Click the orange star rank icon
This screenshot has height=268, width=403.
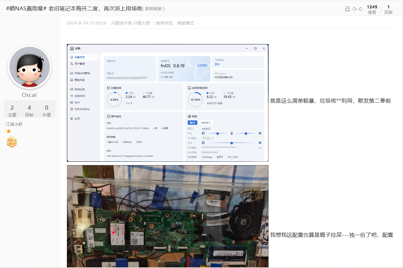(9, 131)
